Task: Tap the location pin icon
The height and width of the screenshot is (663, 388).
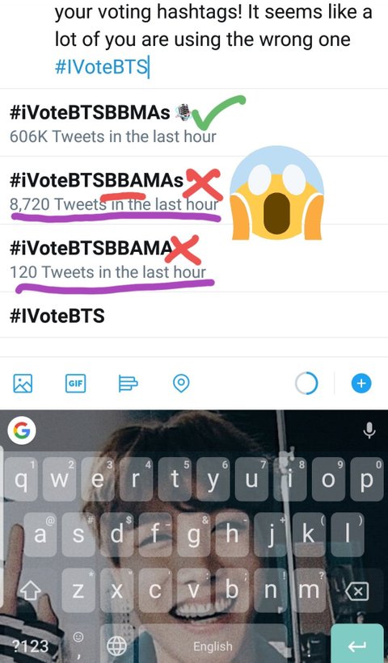Action: tap(181, 383)
